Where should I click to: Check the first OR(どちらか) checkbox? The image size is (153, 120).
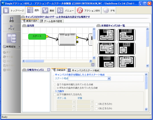[x=96, y=104]
